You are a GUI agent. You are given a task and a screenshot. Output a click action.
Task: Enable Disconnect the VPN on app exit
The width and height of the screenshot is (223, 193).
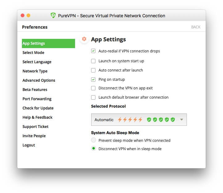click(93, 88)
